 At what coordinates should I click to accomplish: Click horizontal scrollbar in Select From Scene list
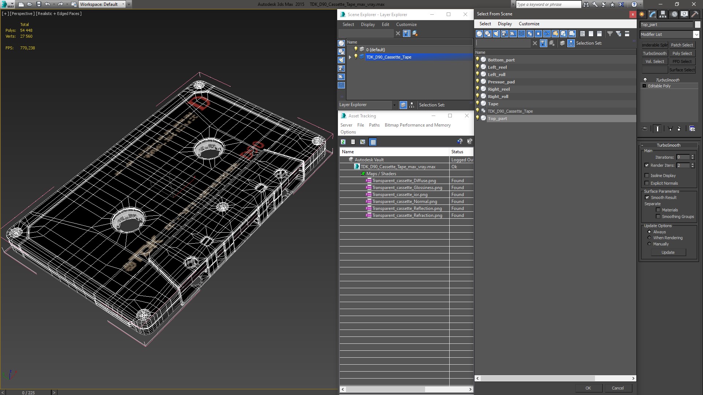pos(538,378)
